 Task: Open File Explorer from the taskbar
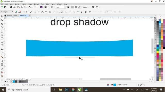60,90
